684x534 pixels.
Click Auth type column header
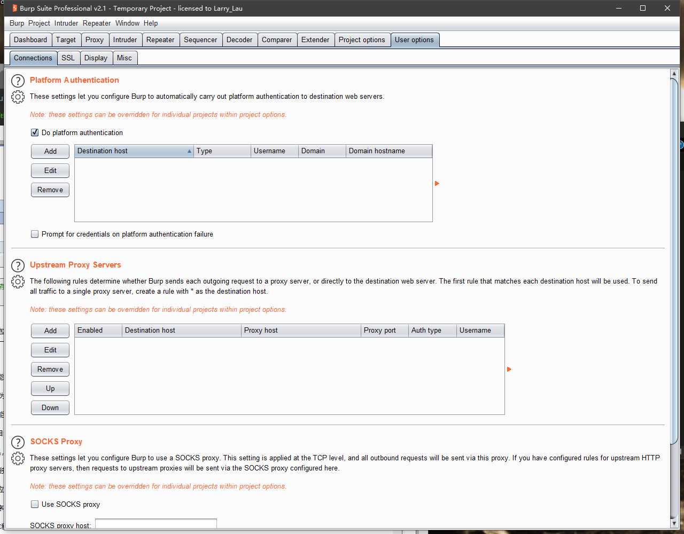pyautogui.click(x=432, y=331)
